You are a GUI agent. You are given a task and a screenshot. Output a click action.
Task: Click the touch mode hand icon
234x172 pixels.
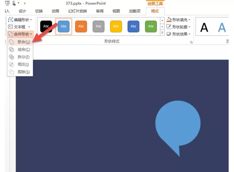click(x=14, y=3)
